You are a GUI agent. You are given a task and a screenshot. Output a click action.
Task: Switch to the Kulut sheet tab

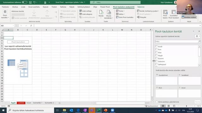pos(29,103)
